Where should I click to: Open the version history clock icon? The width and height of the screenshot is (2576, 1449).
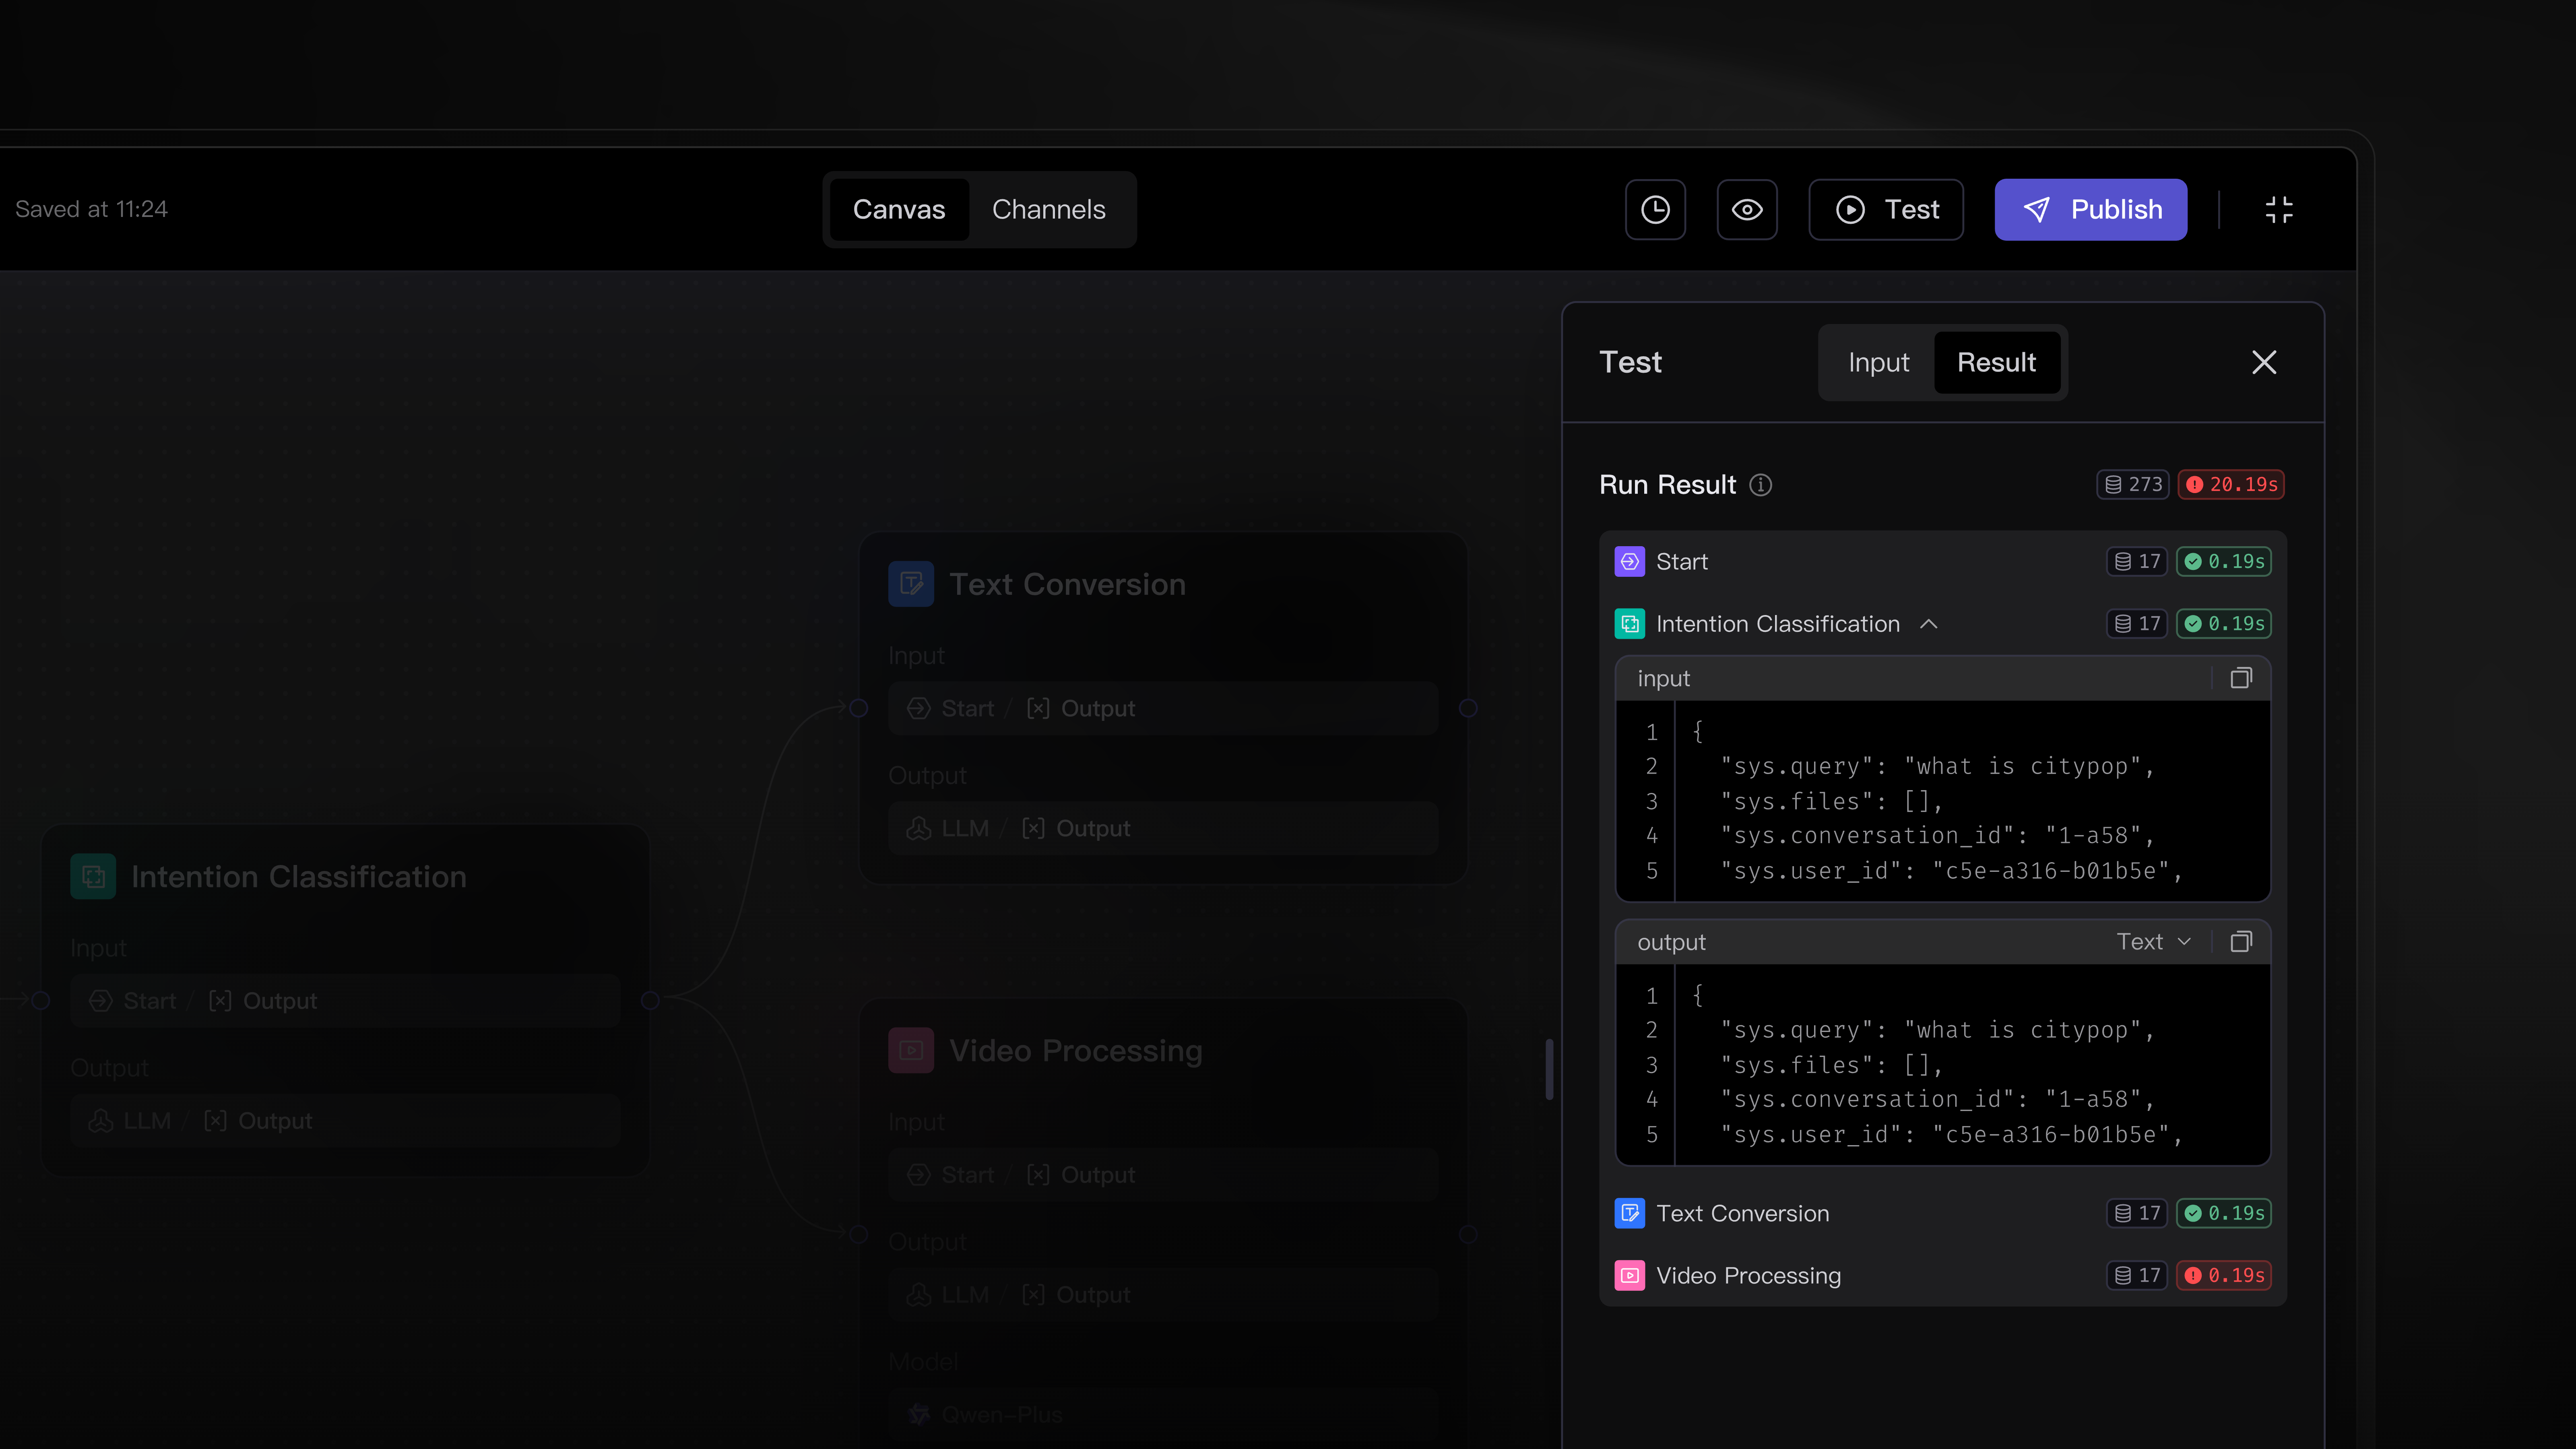1655,210
